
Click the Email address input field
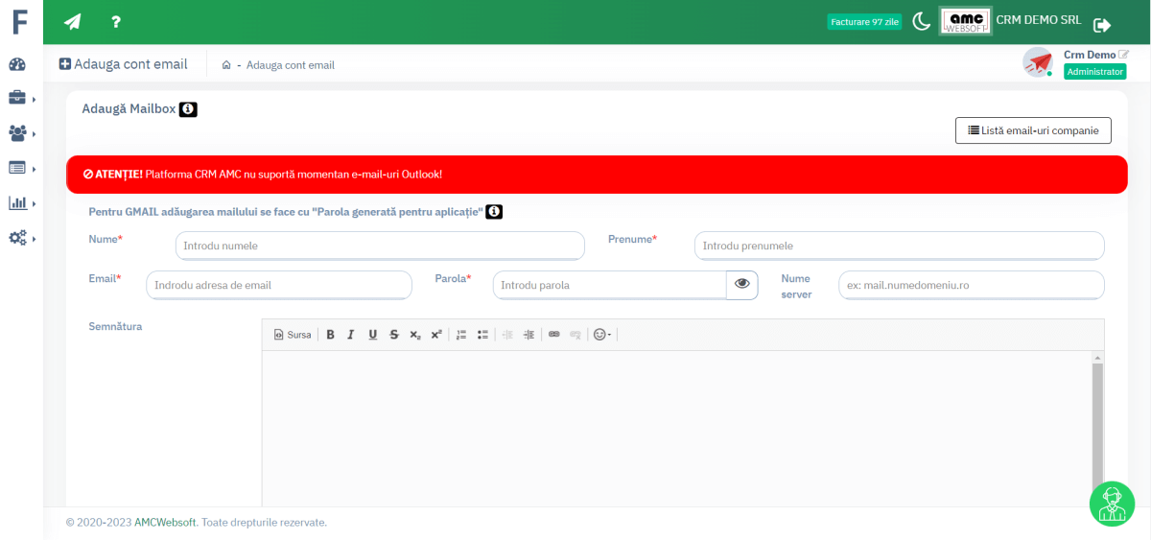(x=279, y=285)
